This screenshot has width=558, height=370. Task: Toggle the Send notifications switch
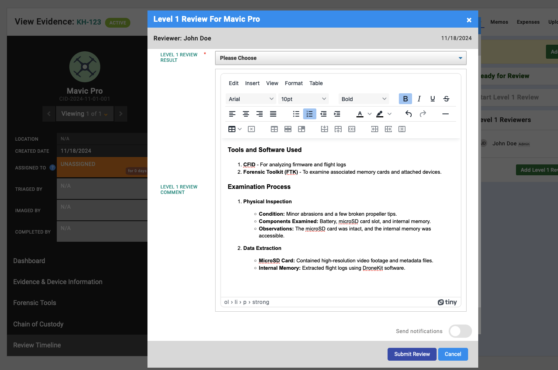(x=460, y=331)
